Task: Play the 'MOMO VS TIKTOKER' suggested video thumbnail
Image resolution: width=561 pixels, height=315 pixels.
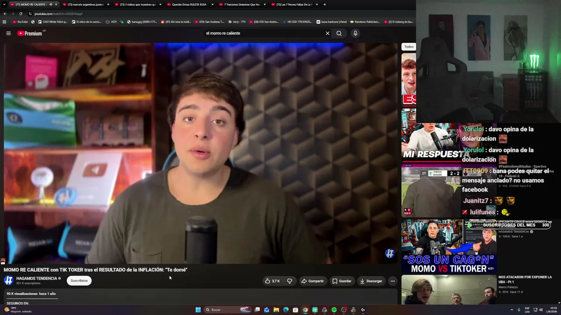Action: [x=449, y=246]
